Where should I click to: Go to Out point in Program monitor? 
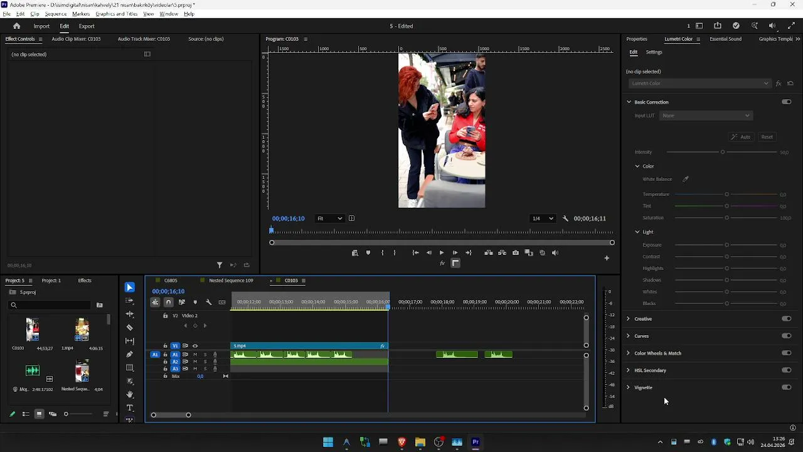[469, 253]
